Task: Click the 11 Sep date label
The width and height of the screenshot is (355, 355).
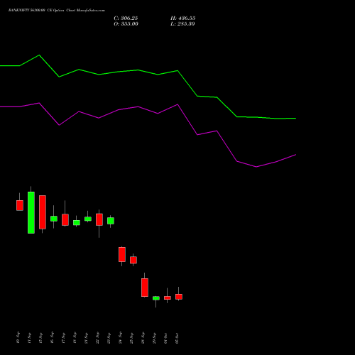Action: (29, 338)
